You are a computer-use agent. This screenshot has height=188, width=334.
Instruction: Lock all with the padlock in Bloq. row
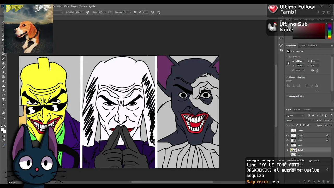308,125
